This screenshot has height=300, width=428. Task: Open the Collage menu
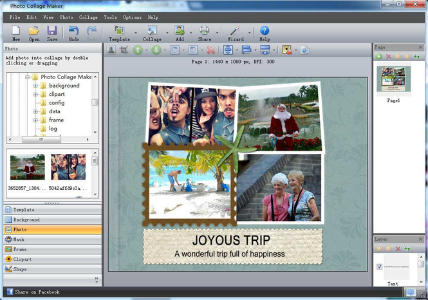click(88, 17)
